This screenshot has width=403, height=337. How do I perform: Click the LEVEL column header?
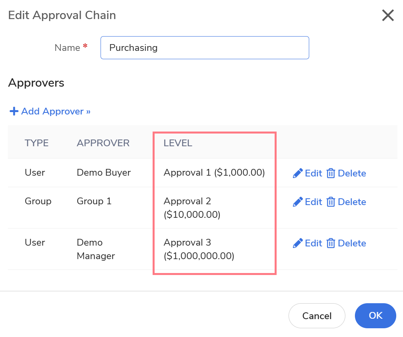(x=178, y=143)
